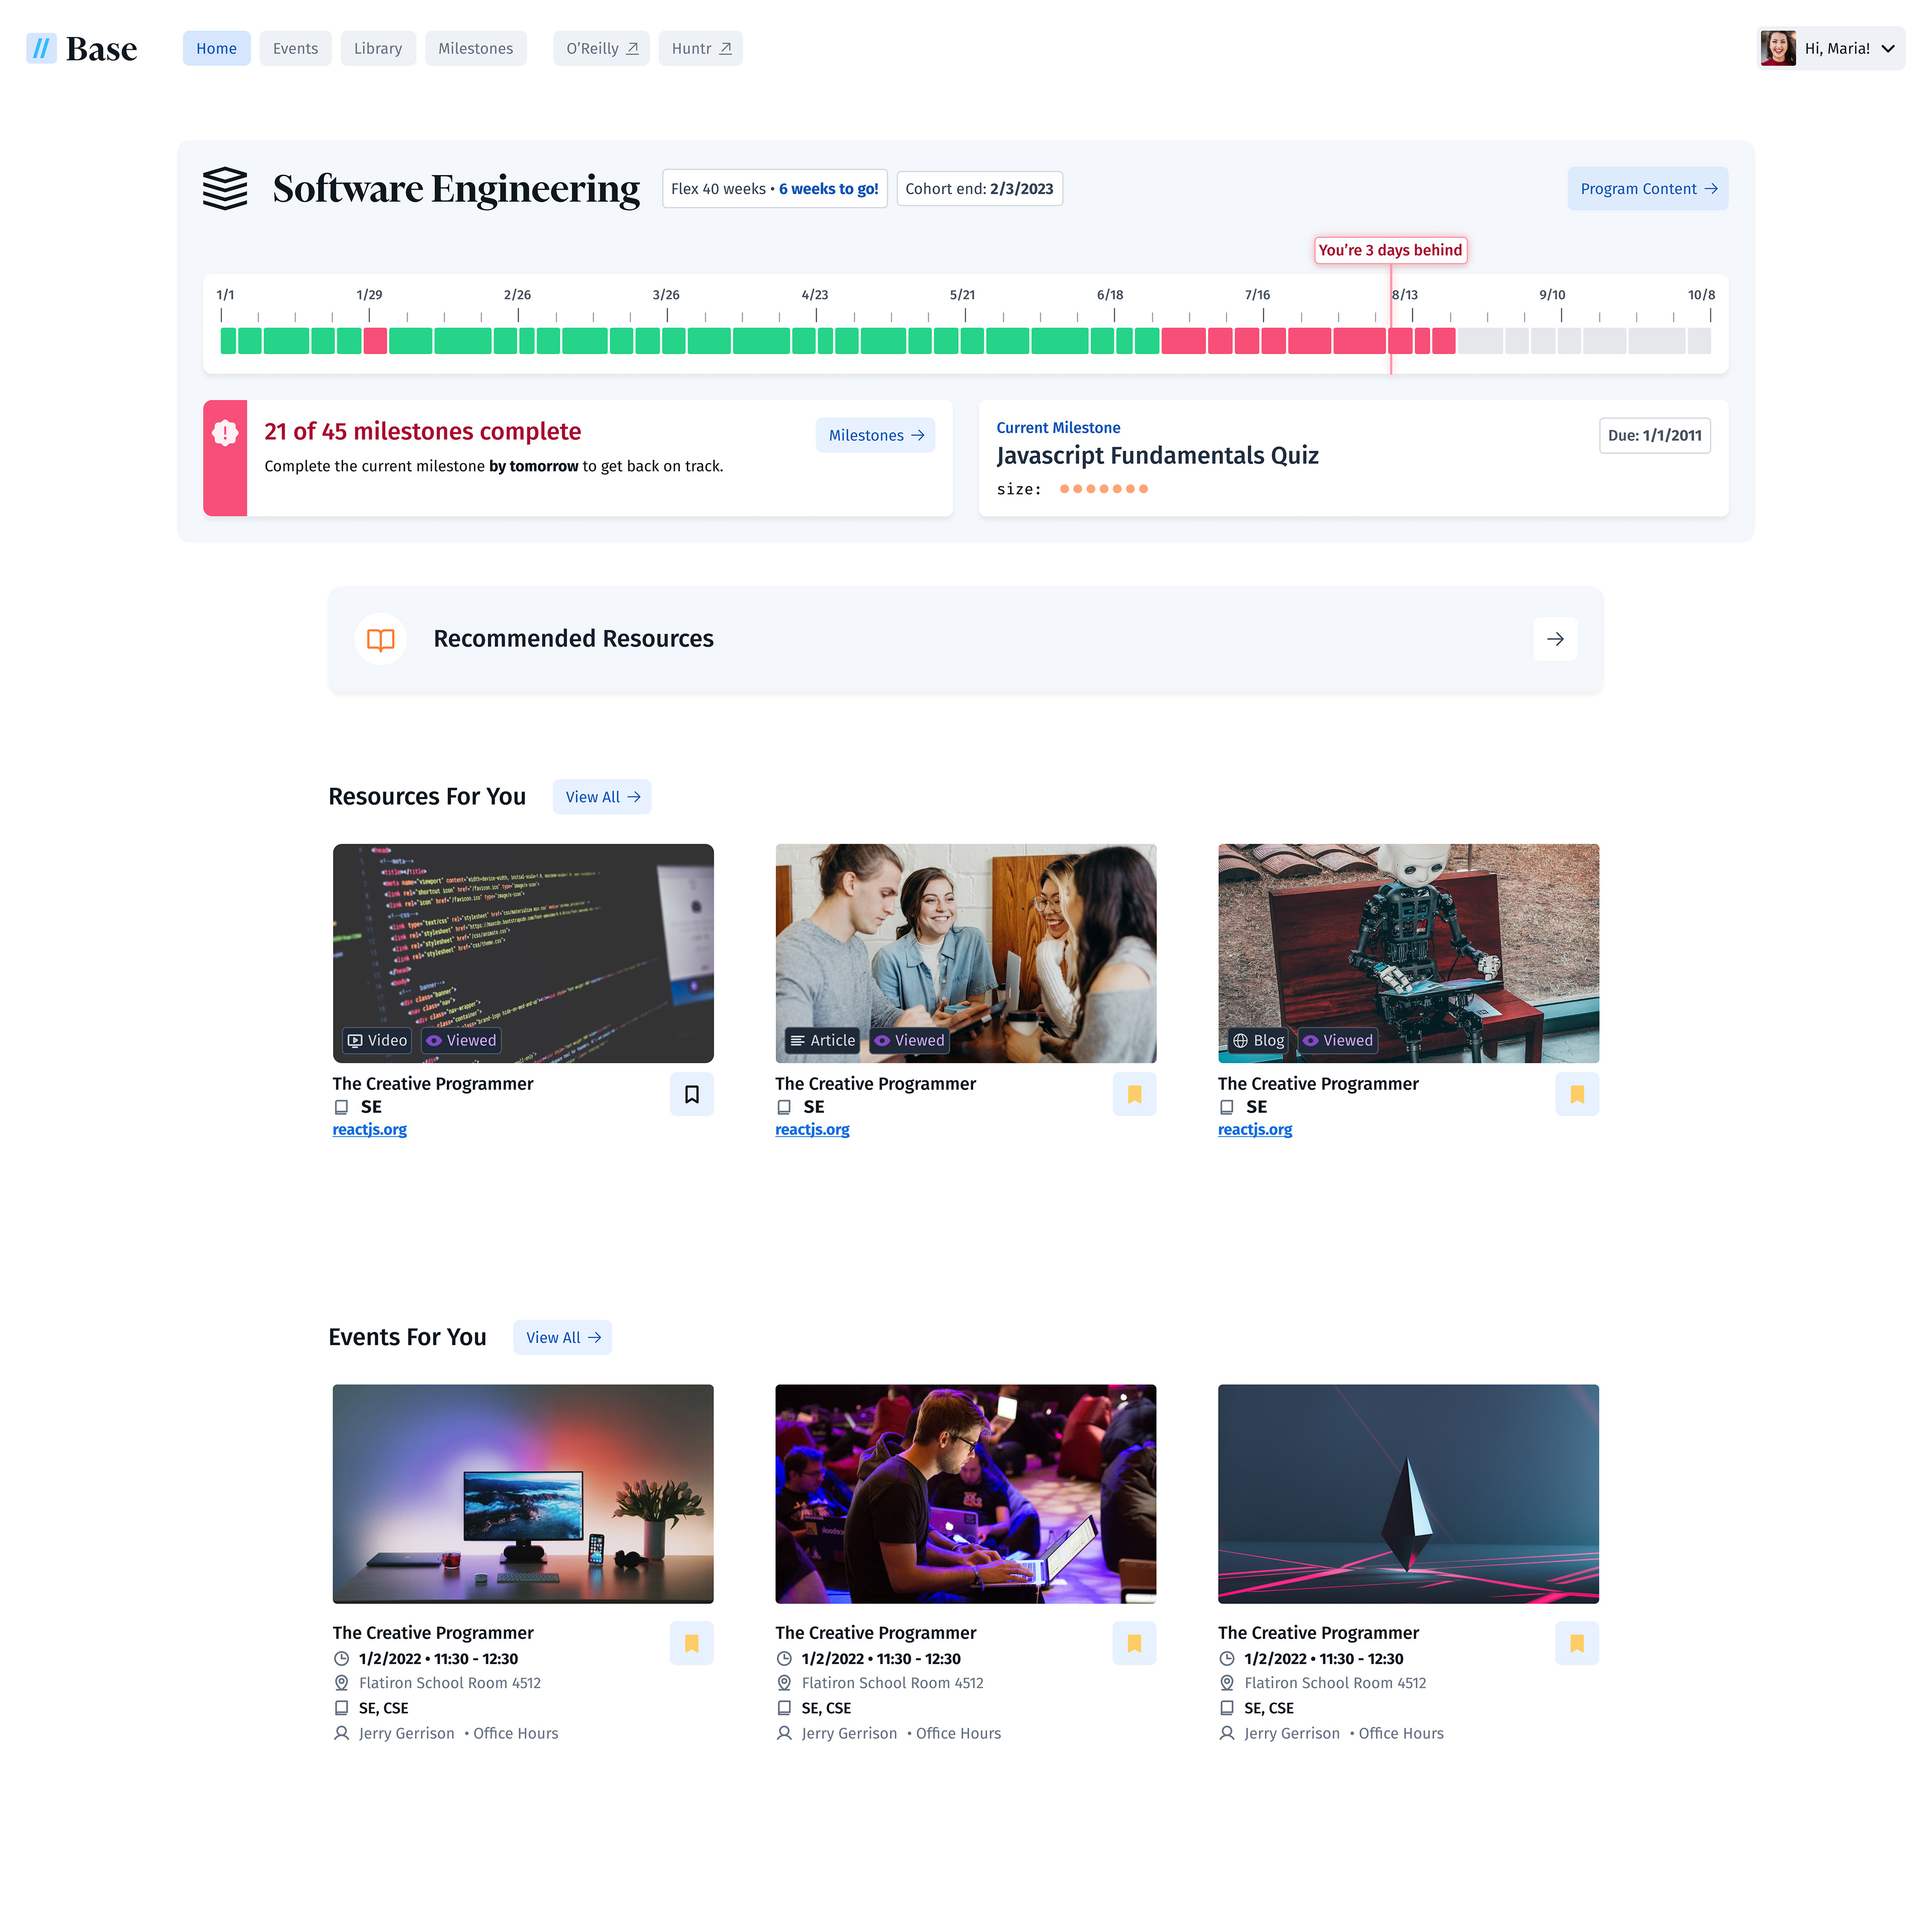1932x1915 pixels.
Task: Click the last gray timeline segment
Action: point(1699,340)
